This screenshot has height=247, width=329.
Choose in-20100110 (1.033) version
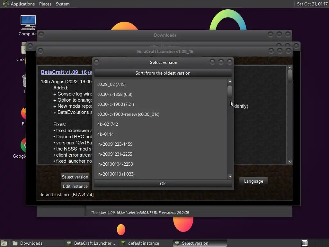(x=161, y=174)
